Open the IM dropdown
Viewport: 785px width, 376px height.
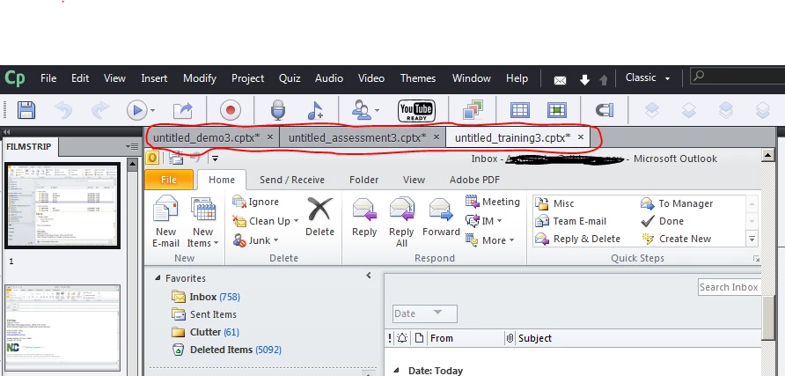coord(499,221)
